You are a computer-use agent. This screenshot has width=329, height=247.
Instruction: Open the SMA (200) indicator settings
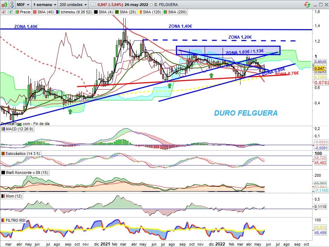175,12
